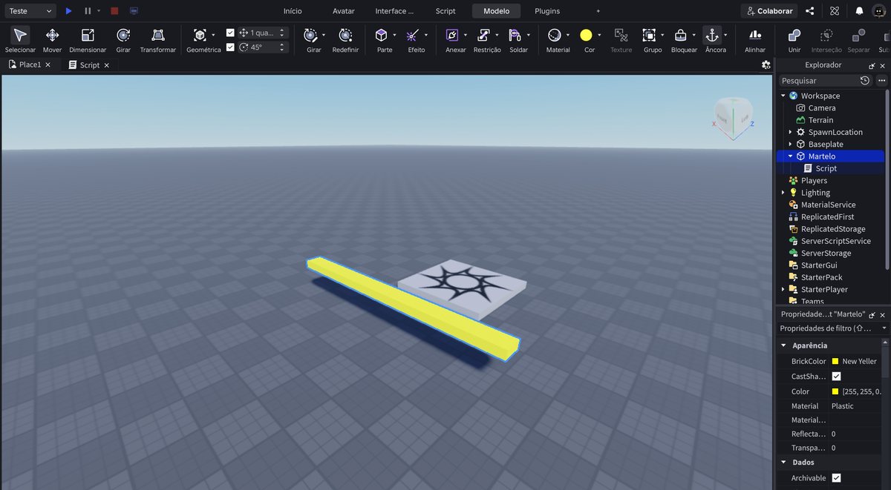Image resolution: width=891 pixels, height=490 pixels.
Task: Collapse the Martelo node
Action: (790, 156)
